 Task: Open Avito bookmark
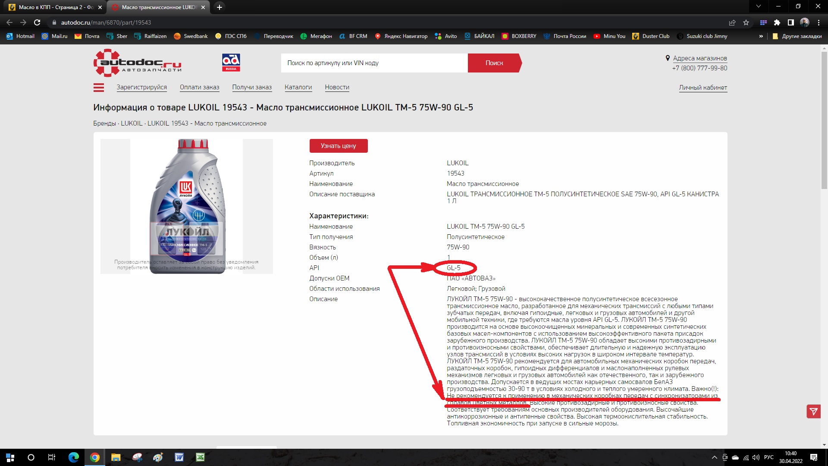pos(446,36)
